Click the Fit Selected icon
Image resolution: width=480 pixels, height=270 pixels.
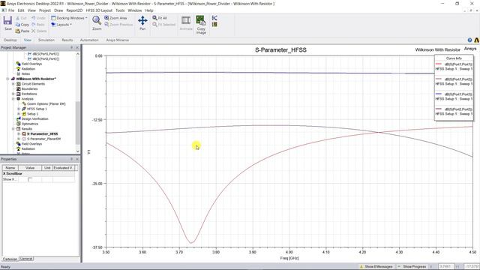(x=155, y=25)
